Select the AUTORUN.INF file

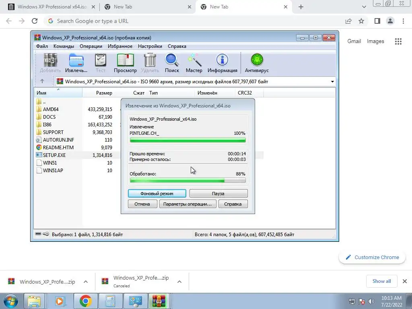tap(55, 140)
